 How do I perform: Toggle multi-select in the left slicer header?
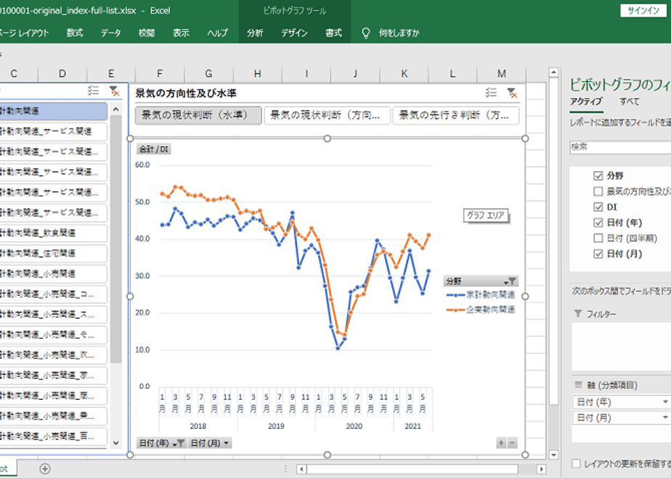tap(93, 90)
